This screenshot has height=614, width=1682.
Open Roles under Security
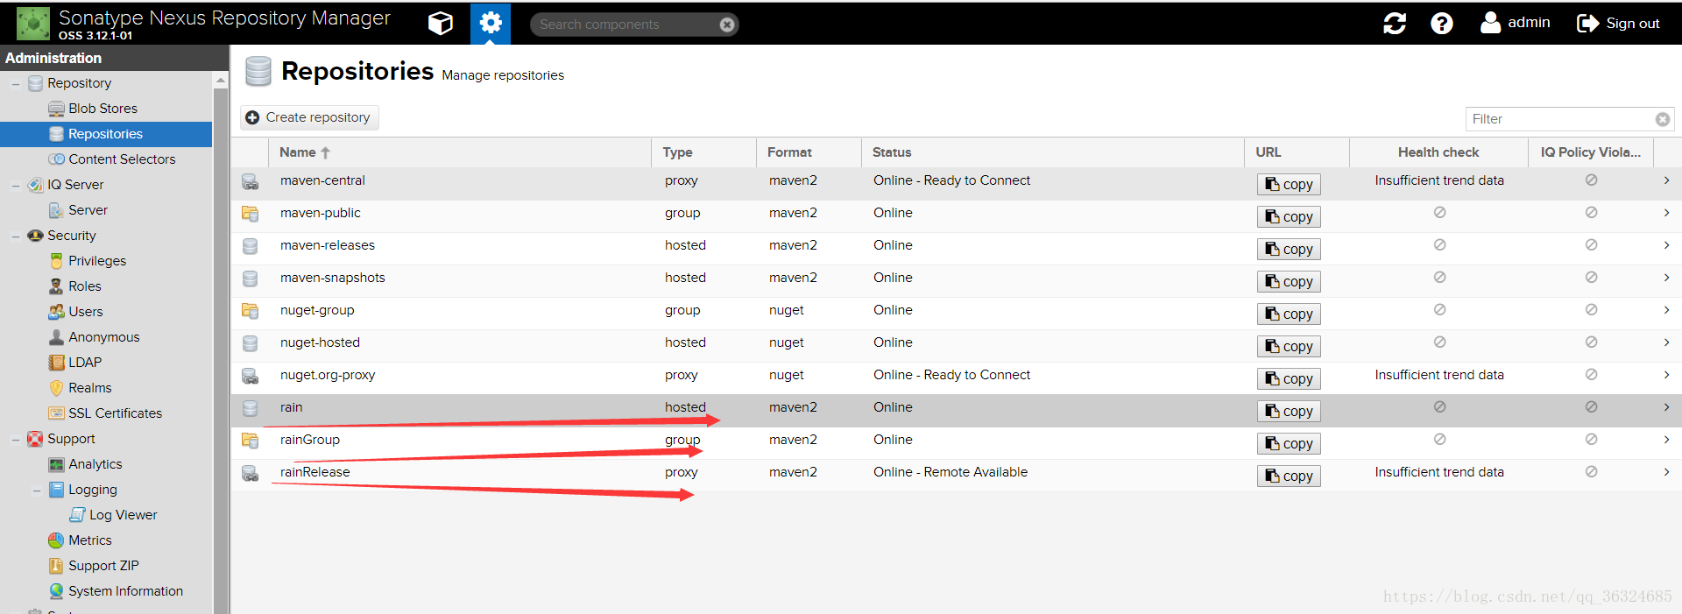pyautogui.click(x=84, y=286)
